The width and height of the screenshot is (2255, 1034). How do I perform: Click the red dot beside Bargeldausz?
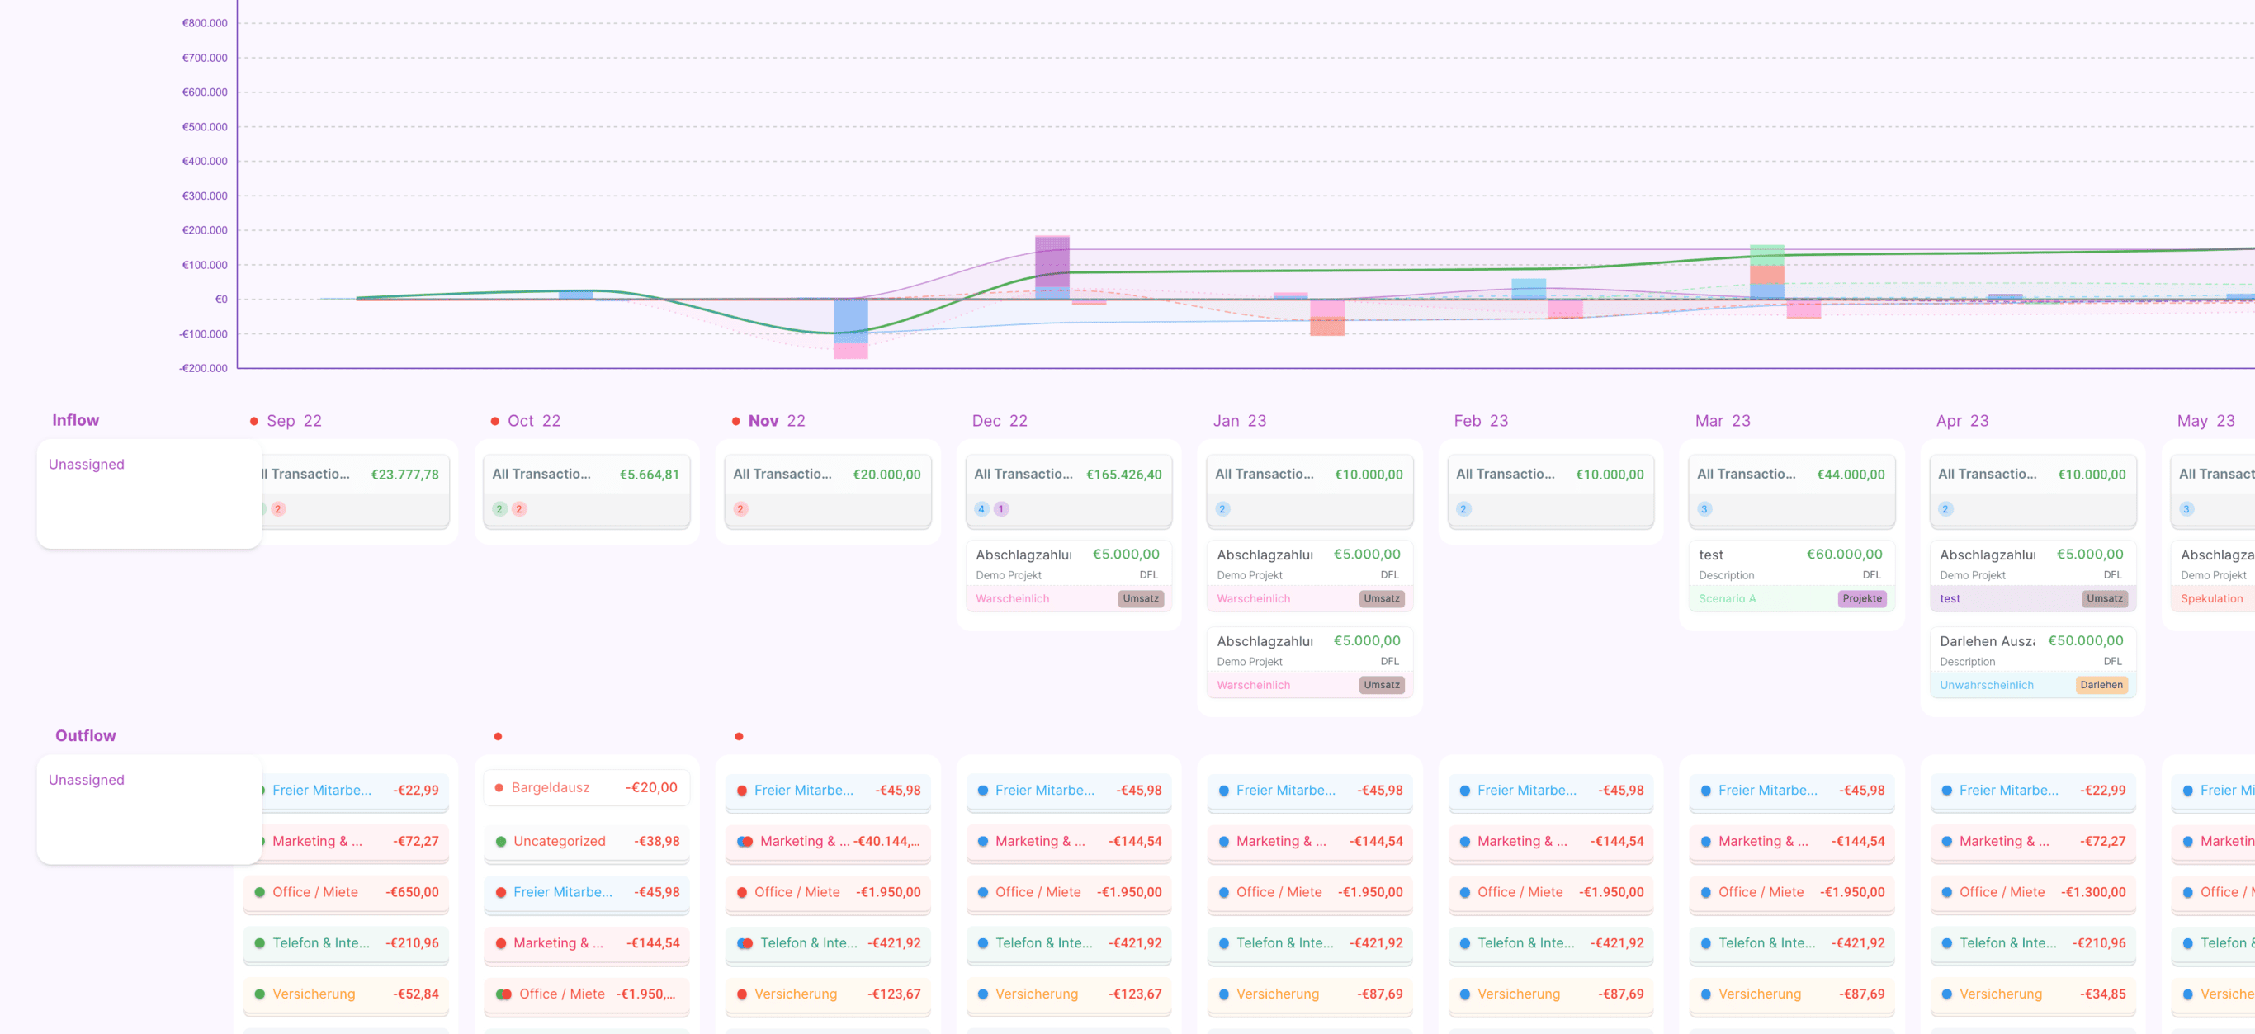499,788
